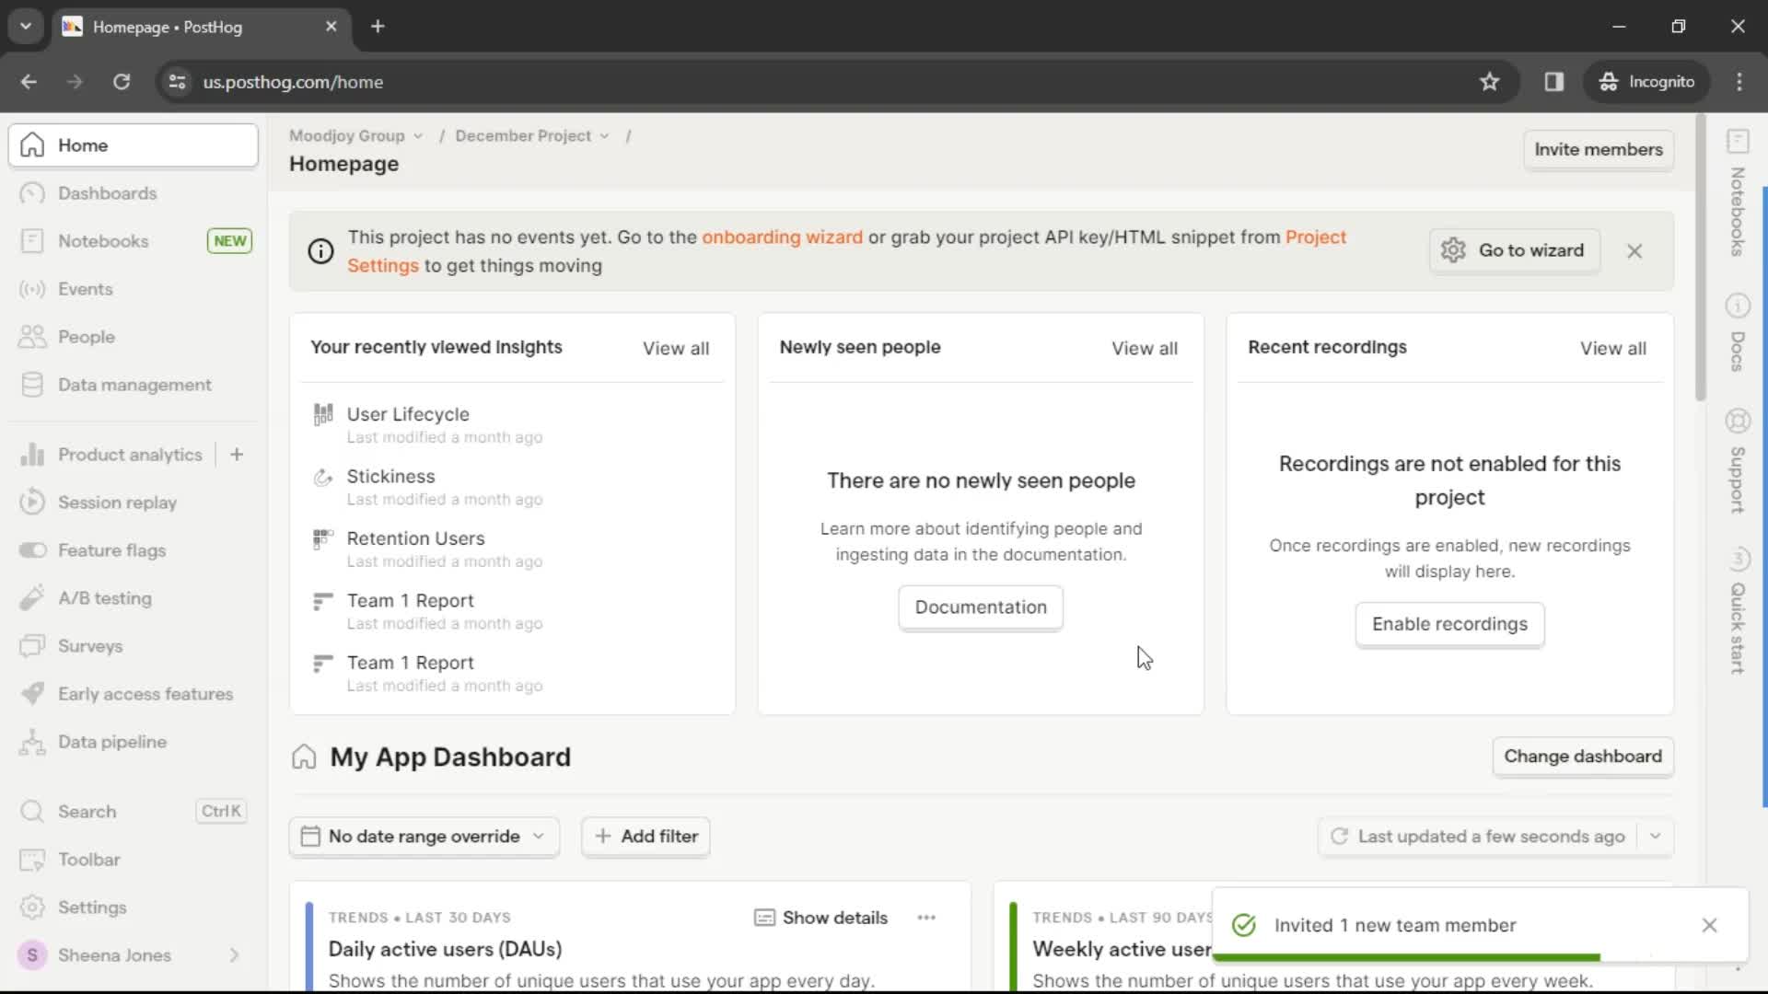Open the tab search dropdown
Image resolution: width=1768 pixels, height=994 pixels.
click(x=26, y=27)
